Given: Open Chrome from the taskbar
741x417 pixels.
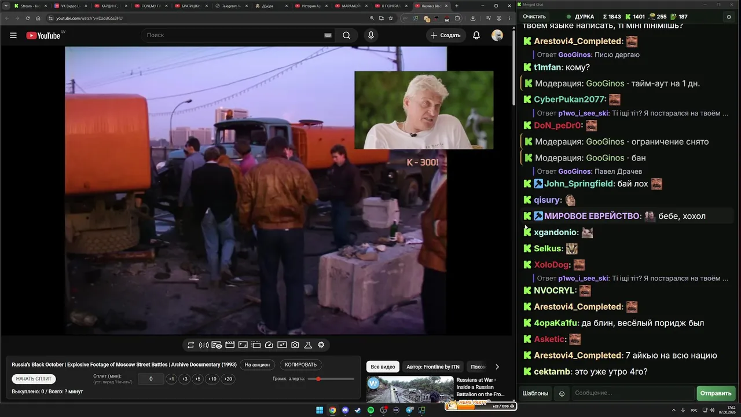Looking at the screenshot, I should point(332,410).
